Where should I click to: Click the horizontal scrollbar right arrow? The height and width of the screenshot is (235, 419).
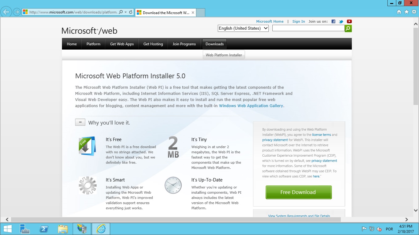(x=406, y=219)
